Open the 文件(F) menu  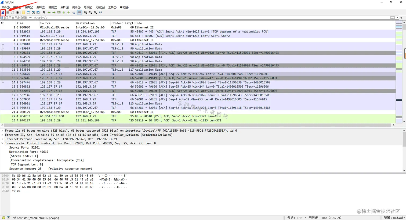(x=6, y=7)
